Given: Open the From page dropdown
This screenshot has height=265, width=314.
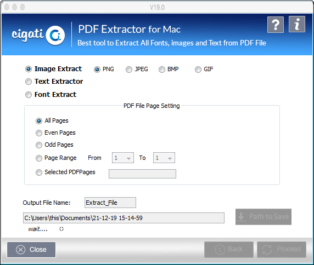Looking at the screenshot, I should (123, 158).
